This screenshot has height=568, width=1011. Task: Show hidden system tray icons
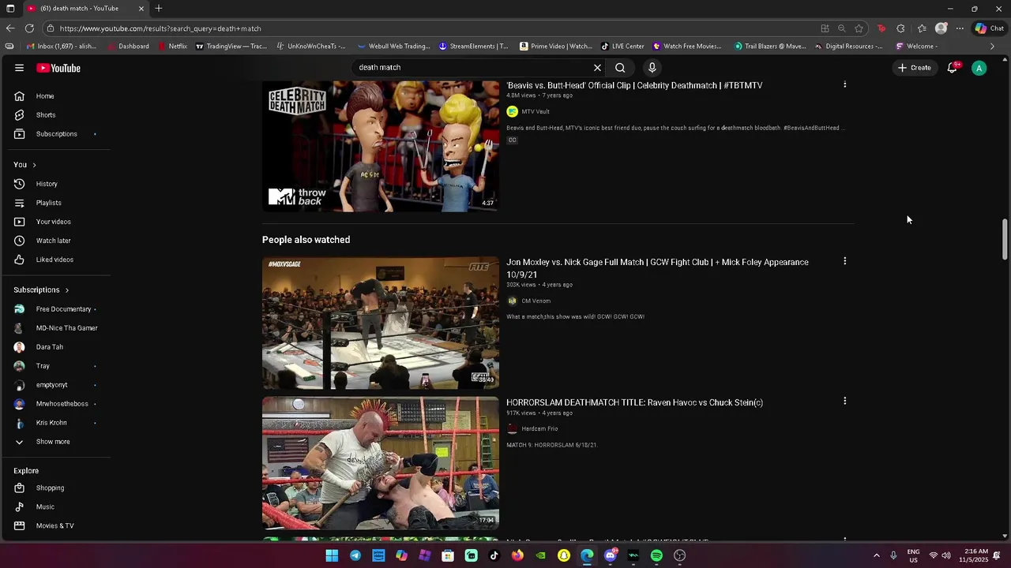point(876,556)
